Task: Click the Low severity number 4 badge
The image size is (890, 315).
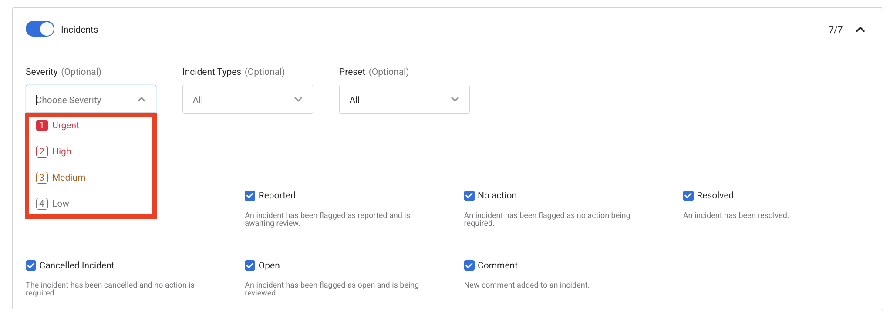Action: [42, 204]
